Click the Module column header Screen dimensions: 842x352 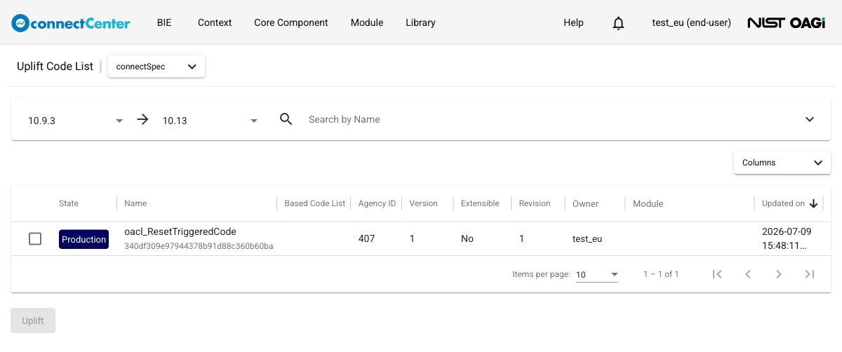tap(648, 203)
